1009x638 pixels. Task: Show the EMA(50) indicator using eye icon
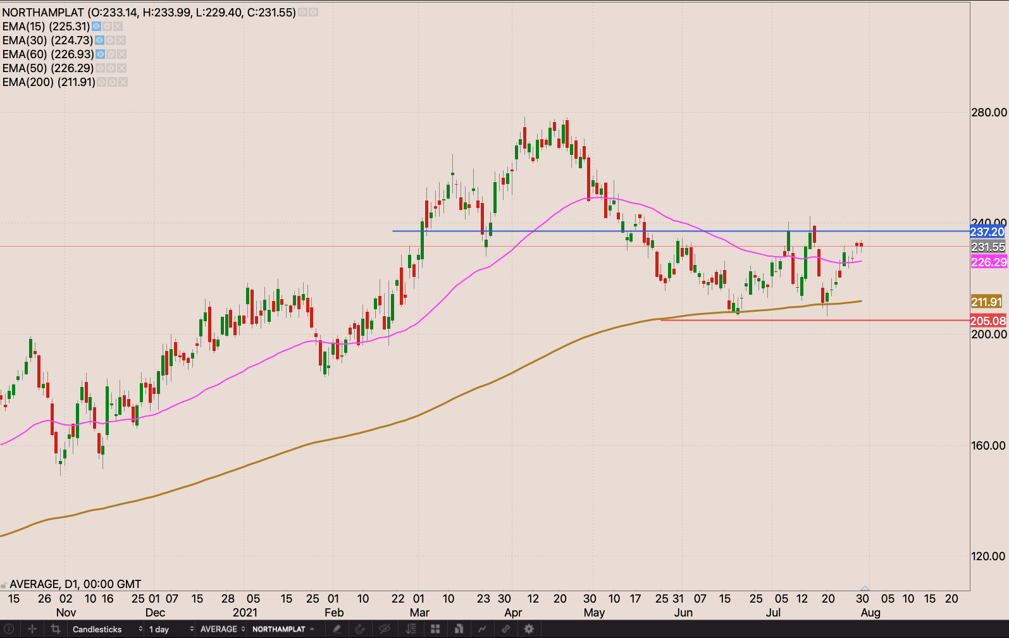100,68
